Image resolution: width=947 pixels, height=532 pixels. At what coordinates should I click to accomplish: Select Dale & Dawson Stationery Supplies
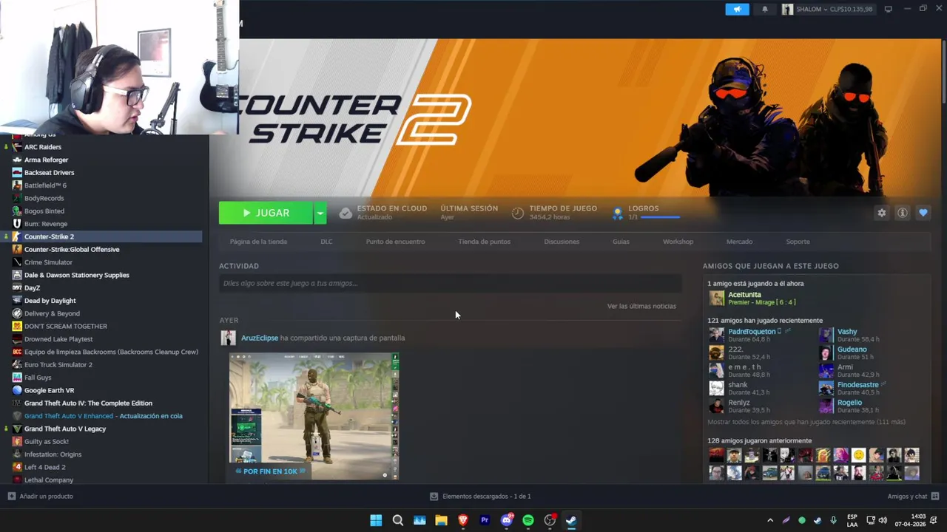(77, 275)
